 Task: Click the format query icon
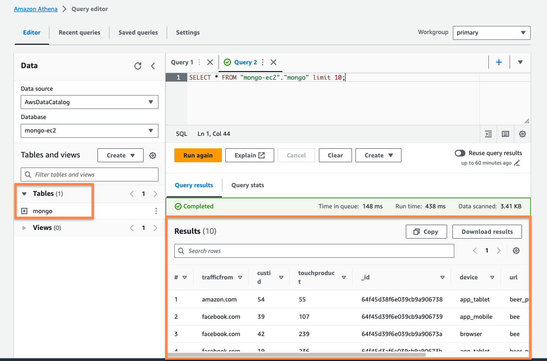(488, 134)
